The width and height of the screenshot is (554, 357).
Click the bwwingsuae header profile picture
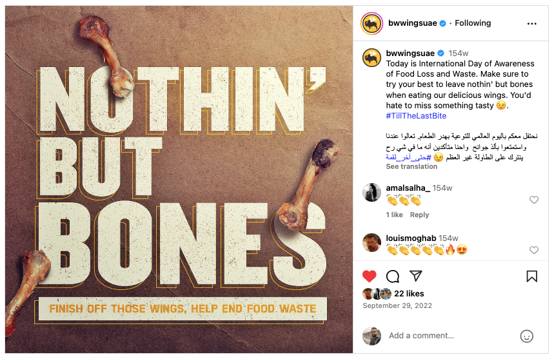click(x=371, y=23)
